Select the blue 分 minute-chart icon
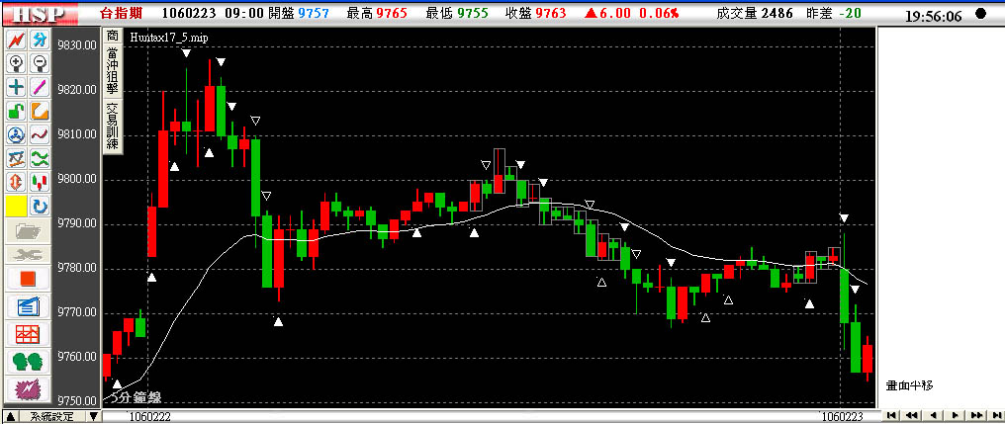The image size is (1005, 424). pos(40,41)
